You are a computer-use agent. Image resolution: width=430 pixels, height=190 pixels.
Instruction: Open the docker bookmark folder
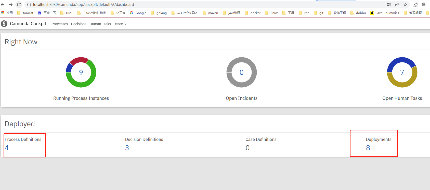(x=253, y=13)
